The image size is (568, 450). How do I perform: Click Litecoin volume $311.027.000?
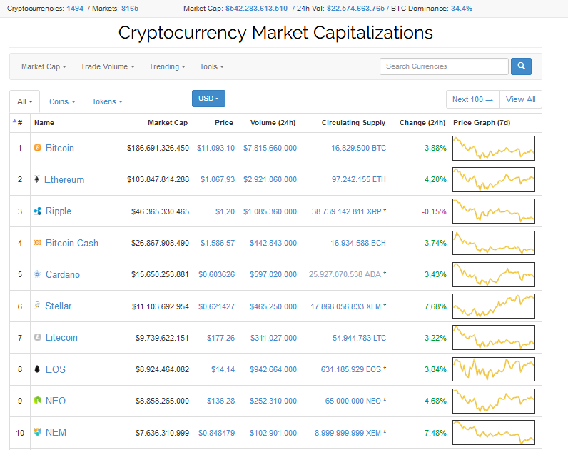(x=273, y=338)
